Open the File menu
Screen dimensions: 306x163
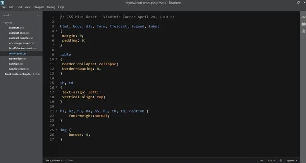pos(4,7)
